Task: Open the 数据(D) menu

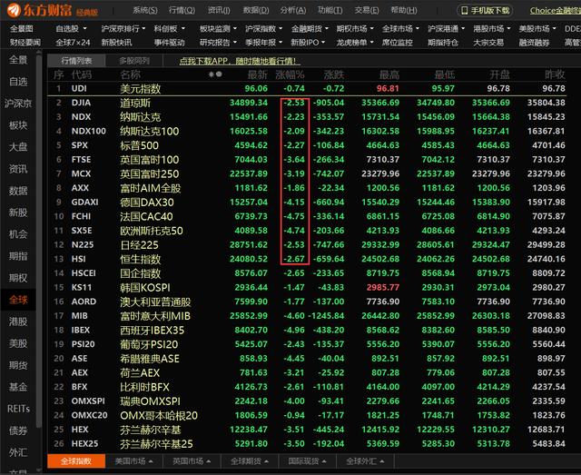Action: (256, 10)
